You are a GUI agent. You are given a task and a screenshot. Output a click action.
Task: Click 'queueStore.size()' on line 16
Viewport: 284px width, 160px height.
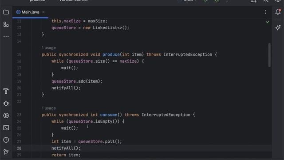point(89,61)
